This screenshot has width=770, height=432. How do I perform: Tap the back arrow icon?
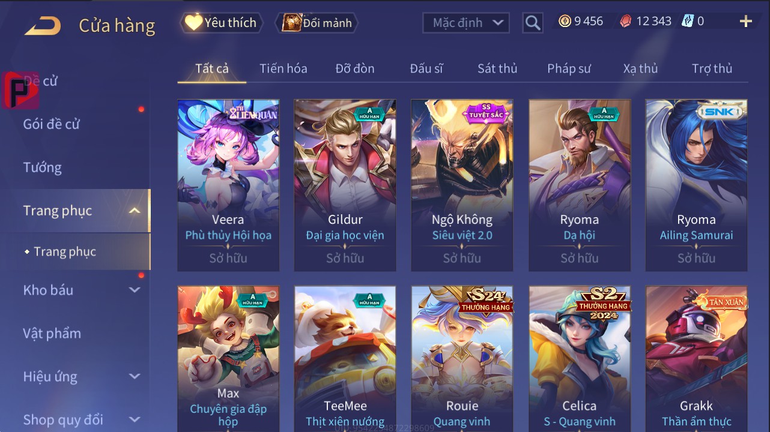coord(43,26)
